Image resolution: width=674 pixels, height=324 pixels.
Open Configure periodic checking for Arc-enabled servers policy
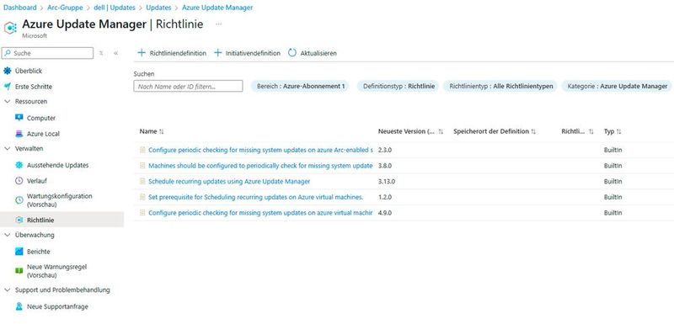coord(260,150)
